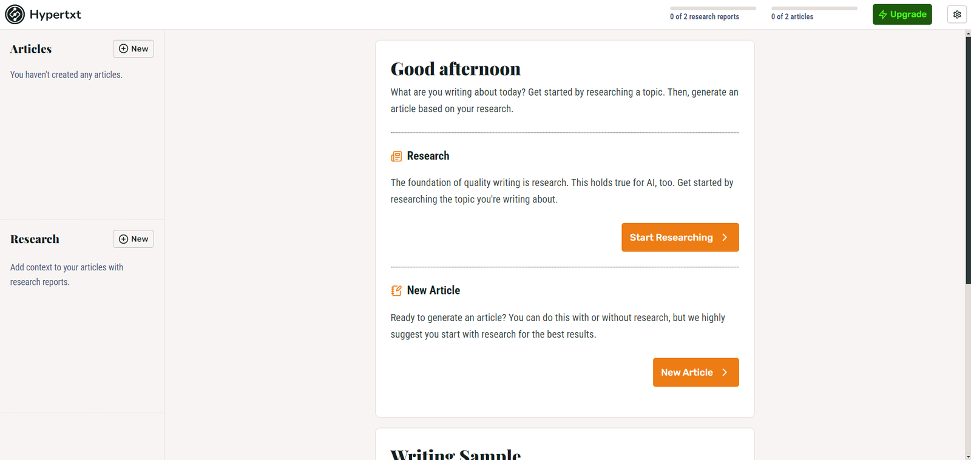
Task: Upgrade the account plan
Action: [902, 15]
